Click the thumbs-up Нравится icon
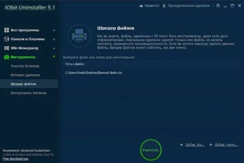 coord(141,6)
